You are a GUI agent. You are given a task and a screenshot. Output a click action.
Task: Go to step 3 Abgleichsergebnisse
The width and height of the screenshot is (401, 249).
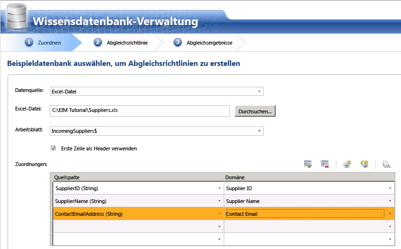click(x=203, y=43)
